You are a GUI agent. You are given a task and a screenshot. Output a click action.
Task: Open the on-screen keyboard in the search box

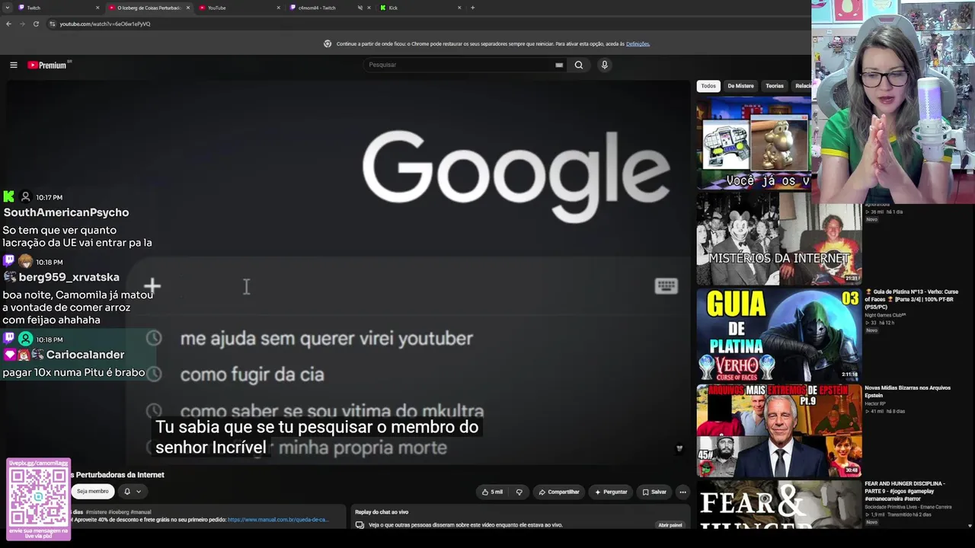[559, 65]
